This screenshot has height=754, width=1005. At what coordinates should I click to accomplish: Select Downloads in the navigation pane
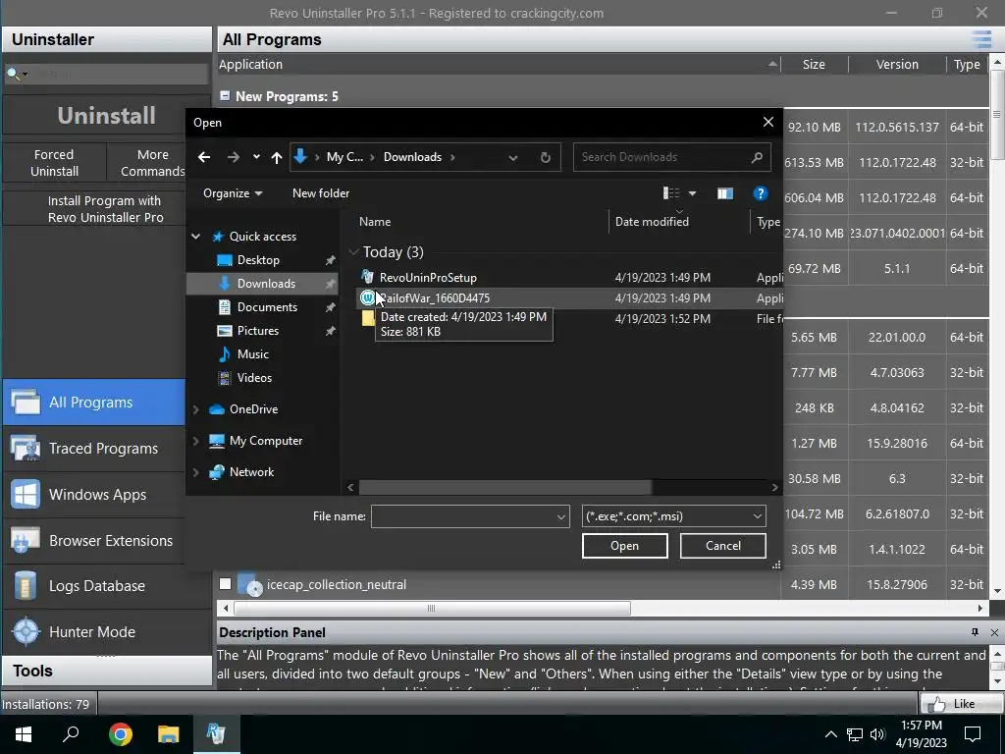pos(263,284)
